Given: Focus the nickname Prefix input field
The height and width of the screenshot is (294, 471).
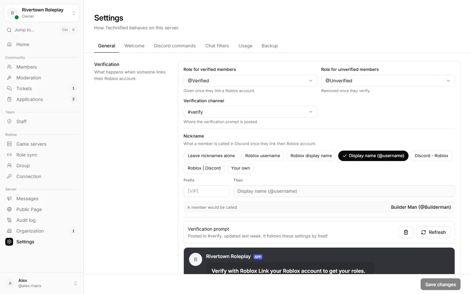Looking at the screenshot, I should pos(206,191).
